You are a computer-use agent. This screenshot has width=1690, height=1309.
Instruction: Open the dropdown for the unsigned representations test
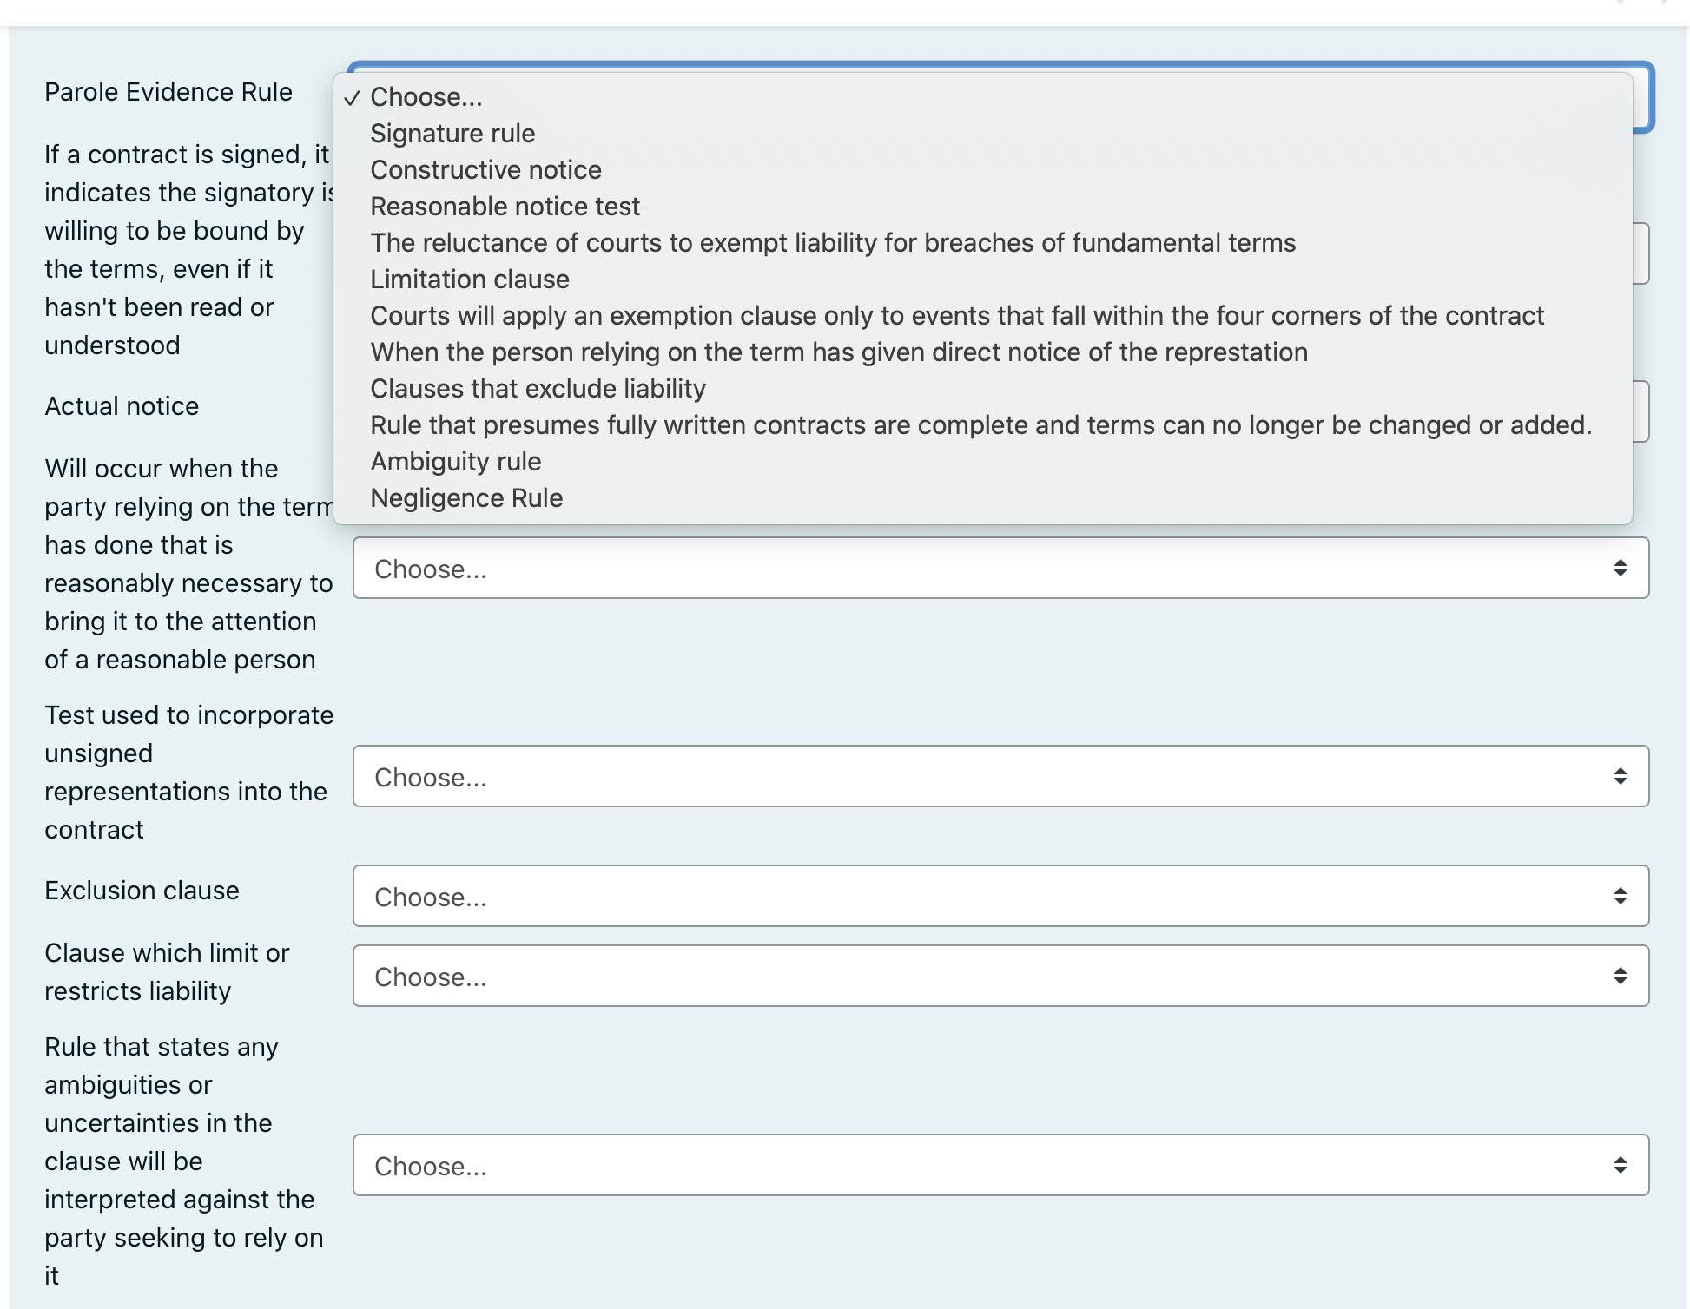coord(999,776)
